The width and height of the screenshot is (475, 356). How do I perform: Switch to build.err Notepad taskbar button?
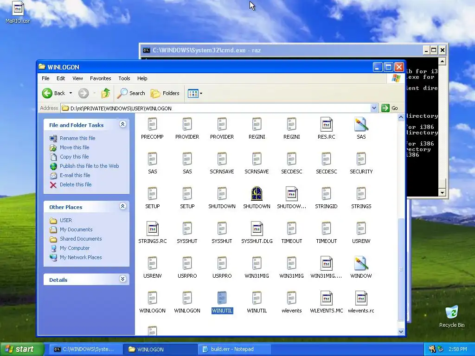(234, 350)
